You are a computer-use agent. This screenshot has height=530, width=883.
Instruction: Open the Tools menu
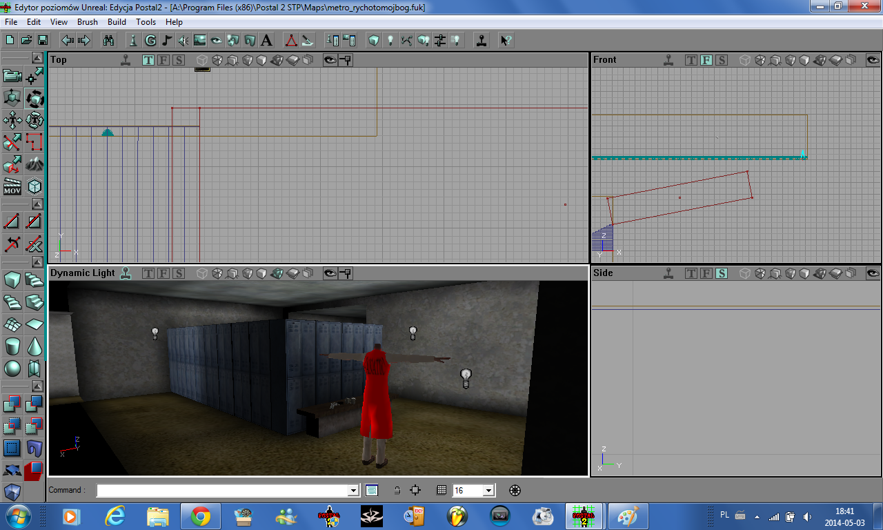click(146, 22)
